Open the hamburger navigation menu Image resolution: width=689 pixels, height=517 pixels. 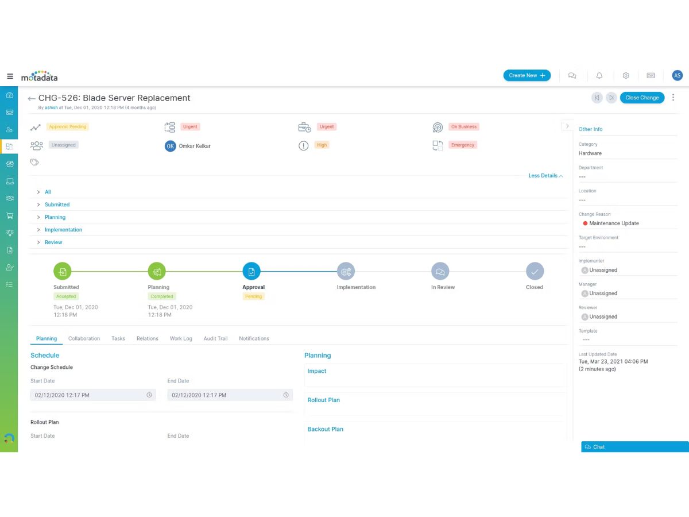[x=10, y=76]
